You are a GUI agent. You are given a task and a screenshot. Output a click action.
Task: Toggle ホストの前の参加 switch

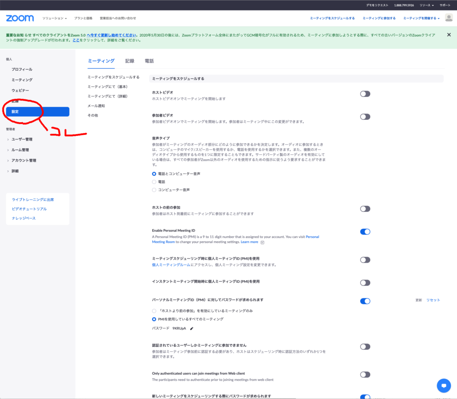click(x=365, y=209)
